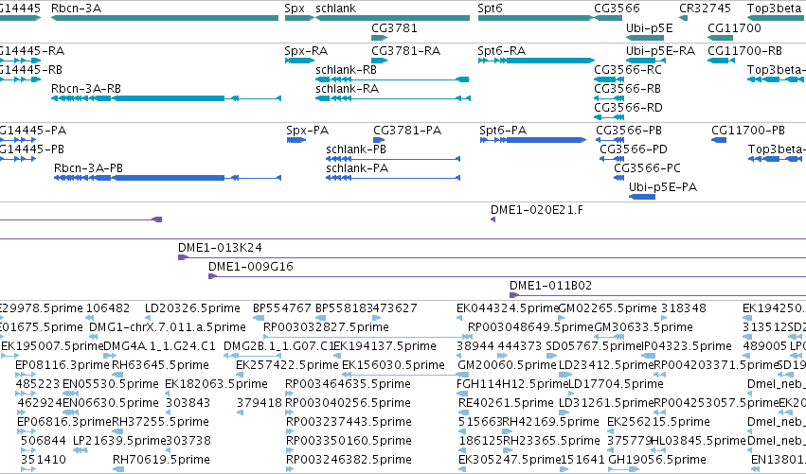Click EST RP003040256.5prime
The height and width of the screenshot is (474, 806).
348,403
